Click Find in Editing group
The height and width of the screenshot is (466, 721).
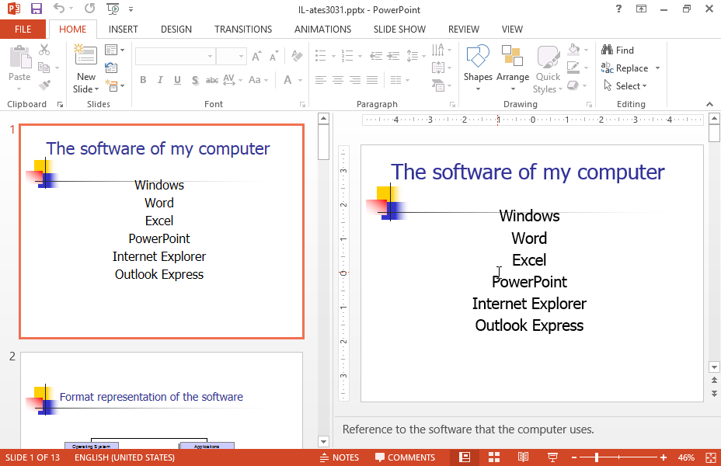(618, 50)
